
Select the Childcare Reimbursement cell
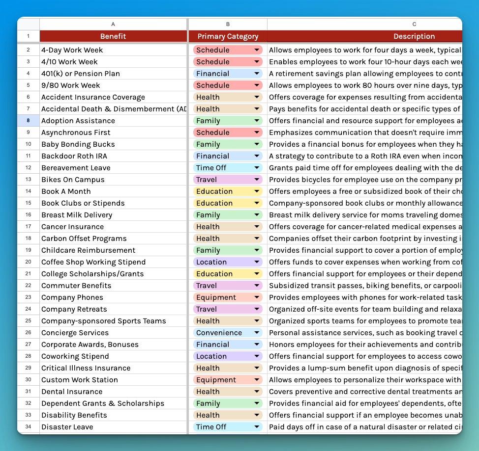coord(113,250)
